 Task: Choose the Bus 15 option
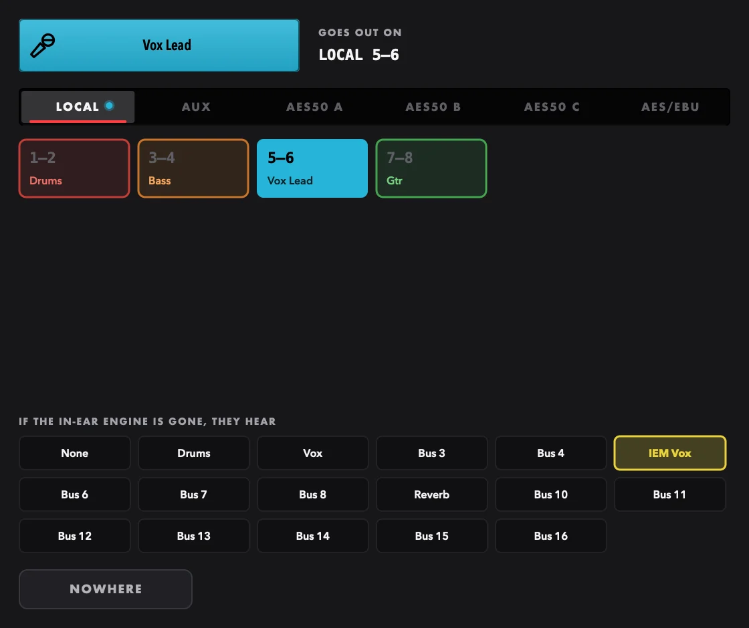click(x=432, y=536)
